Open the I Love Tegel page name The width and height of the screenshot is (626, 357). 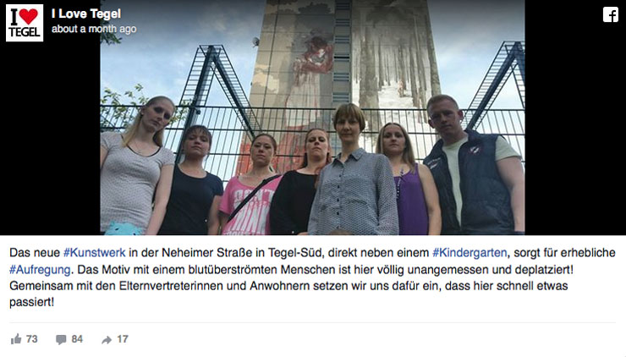pos(86,14)
